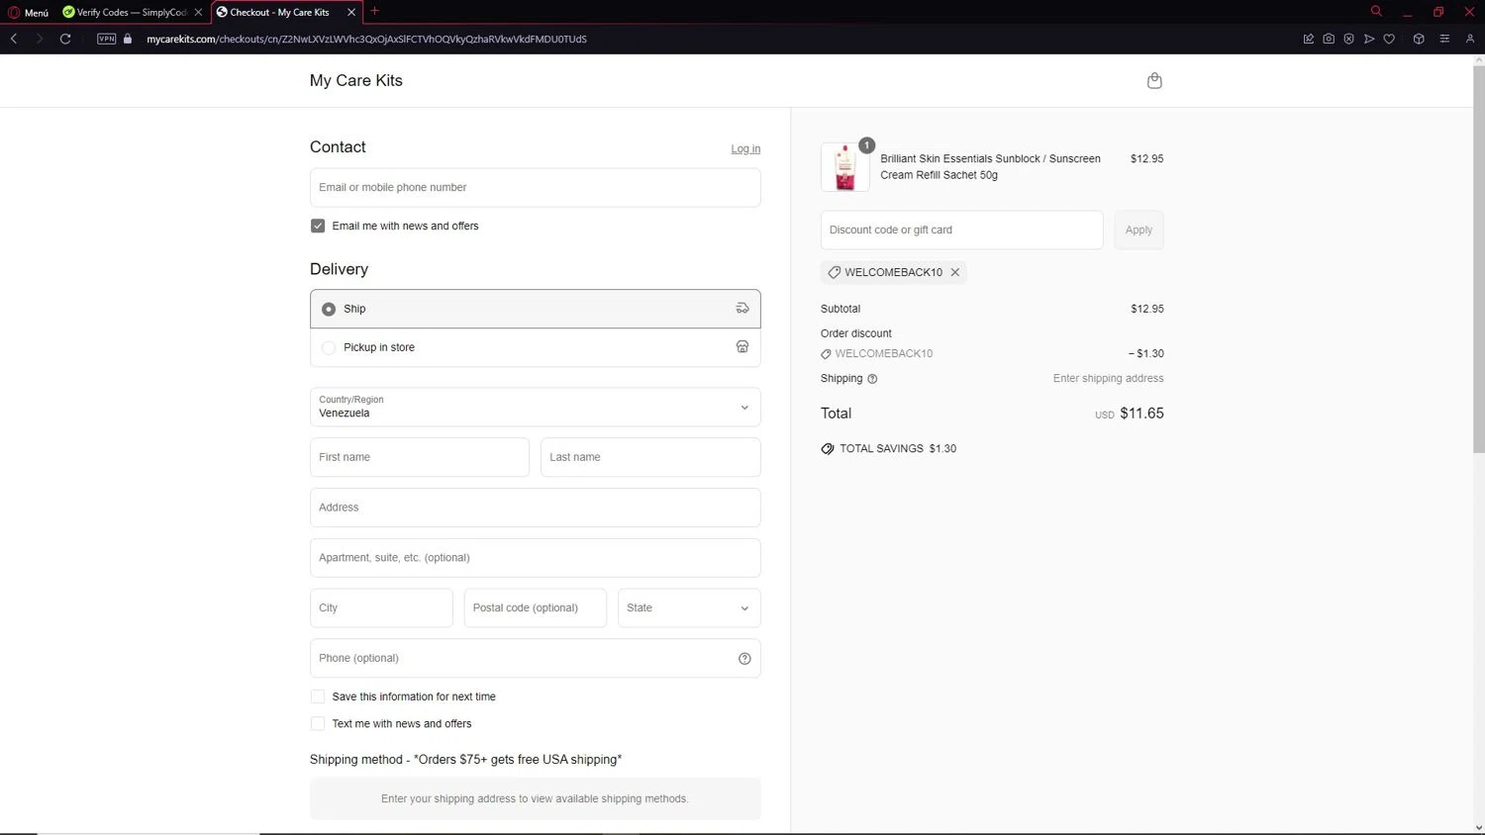The width and height of the screenshot is (1485, 835).
Task: Click into the Address field
Action: click(x=535, y=508)
